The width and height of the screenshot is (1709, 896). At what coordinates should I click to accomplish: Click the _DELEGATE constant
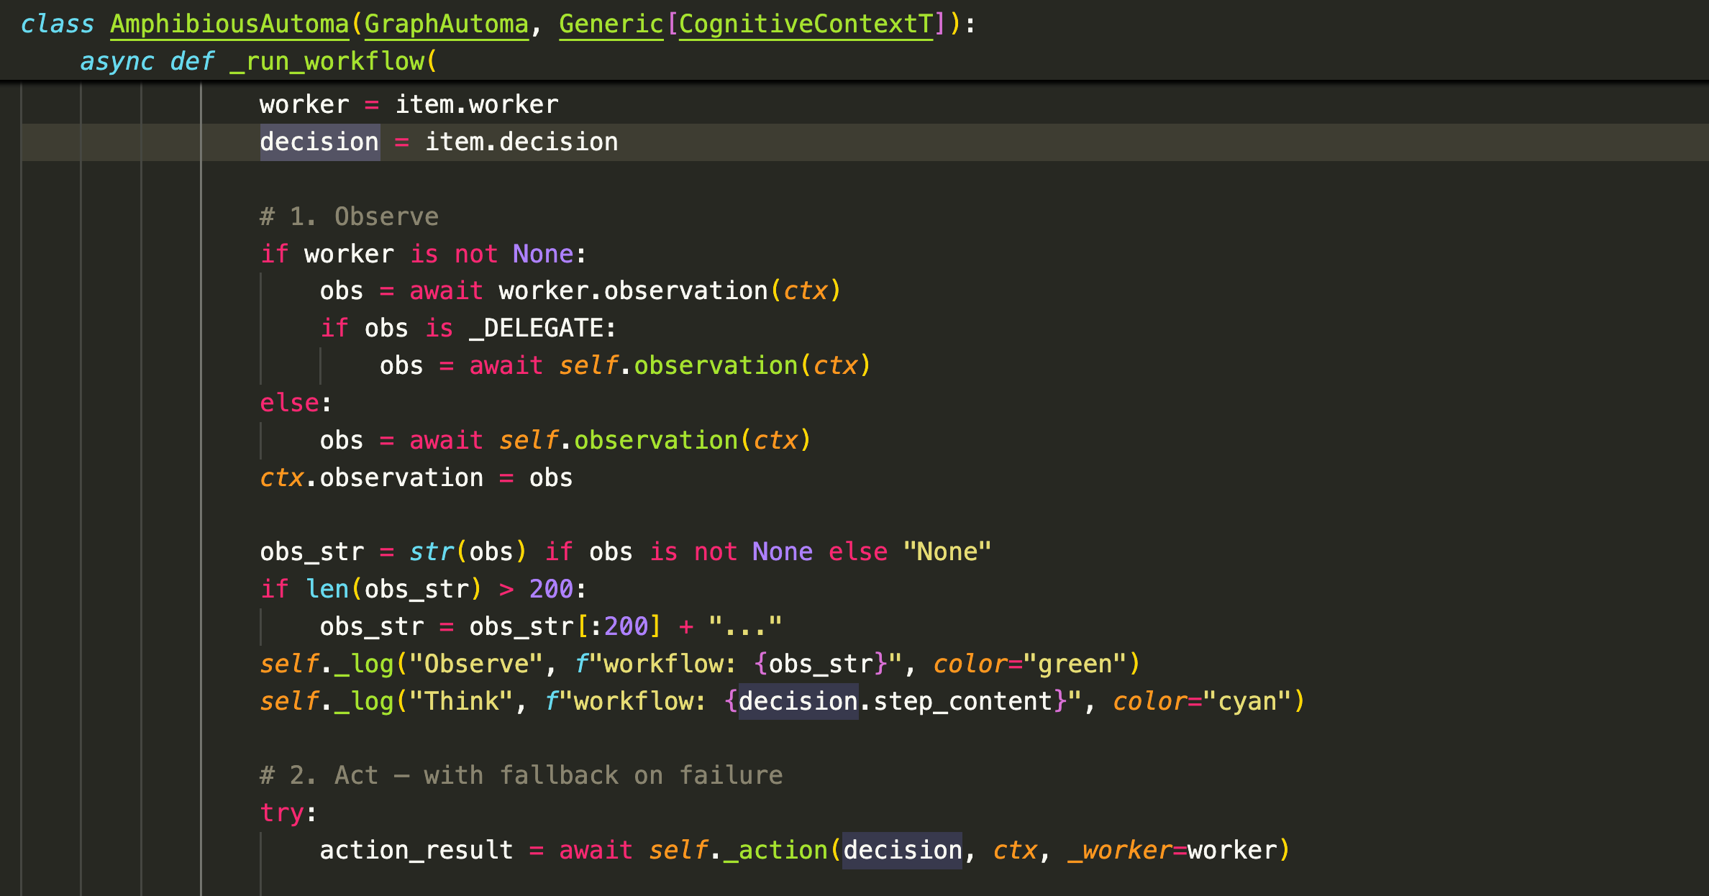pos(536,329)
